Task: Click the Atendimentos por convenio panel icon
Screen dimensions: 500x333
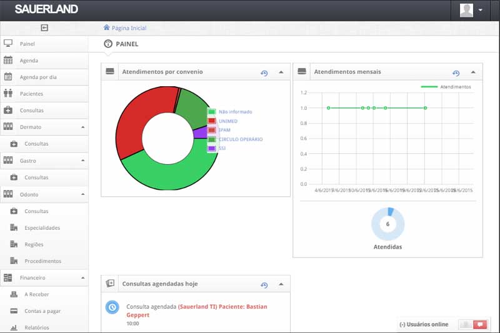Action: click(110, 71)
